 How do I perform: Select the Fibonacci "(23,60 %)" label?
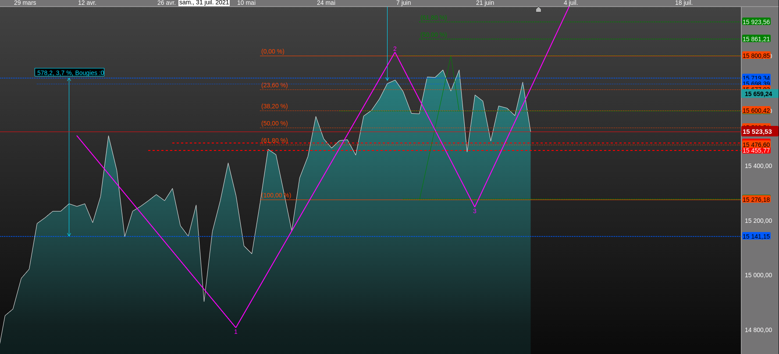click(x=274, y=85)
